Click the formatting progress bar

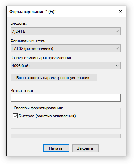point(65,136)
